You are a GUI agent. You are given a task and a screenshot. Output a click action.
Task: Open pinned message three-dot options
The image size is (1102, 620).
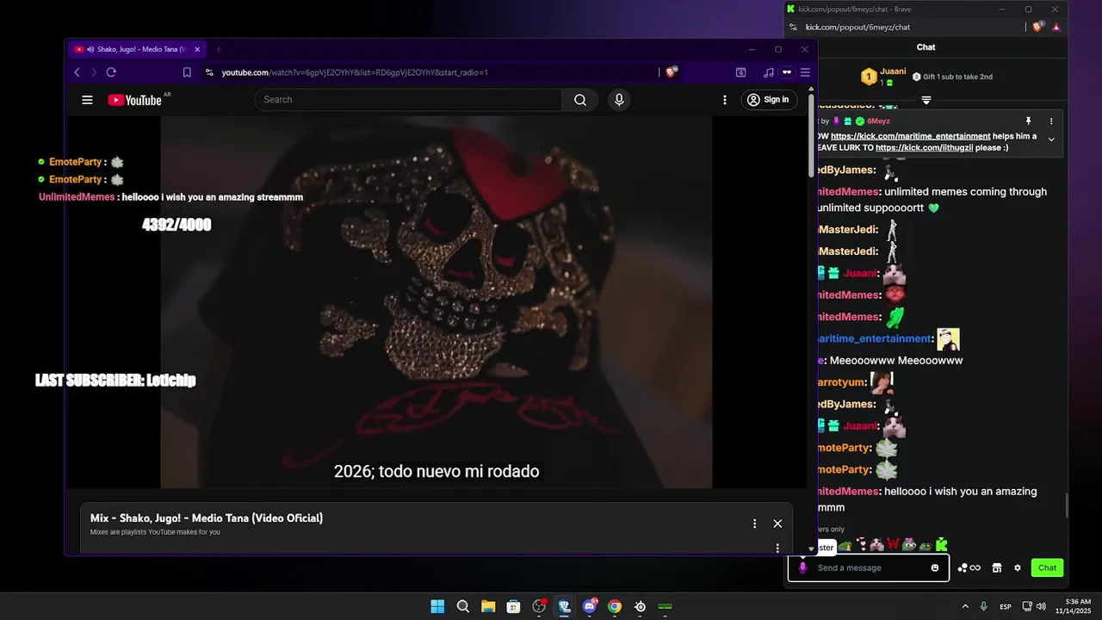point(1051,121)
